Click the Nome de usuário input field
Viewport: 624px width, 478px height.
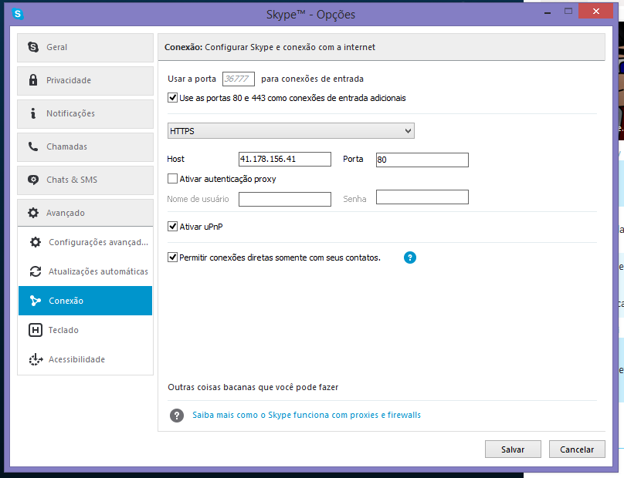click(285, 199)
